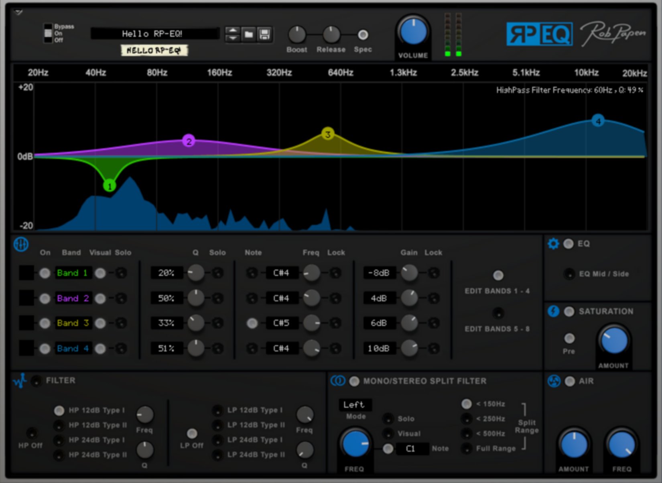Collapse the interface via top-left chevron
This screenshot has height=483, width=662.
click(x=17, y=12)
